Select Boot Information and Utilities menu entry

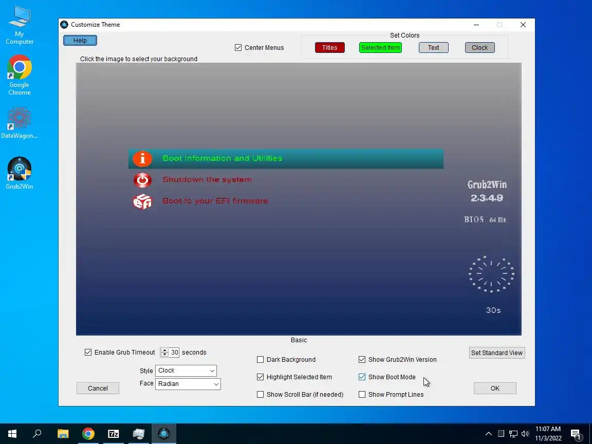(x=286, y=159)
